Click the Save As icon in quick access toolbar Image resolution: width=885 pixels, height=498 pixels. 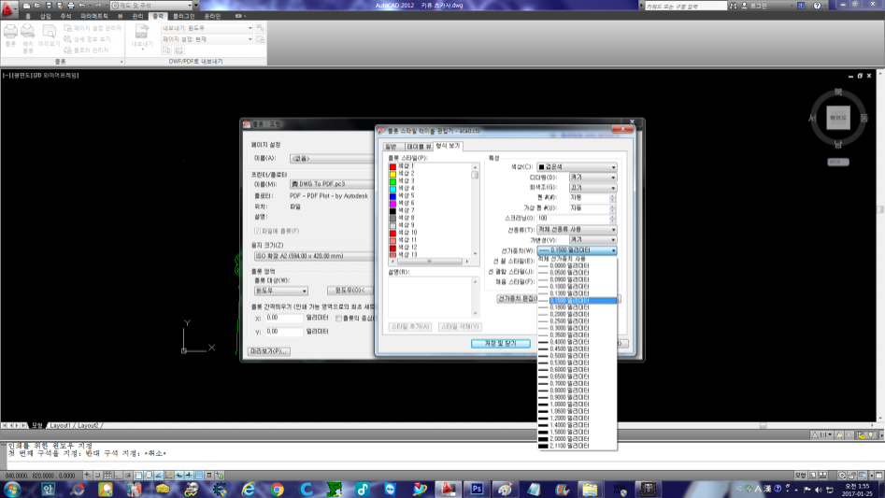[59, 5]
